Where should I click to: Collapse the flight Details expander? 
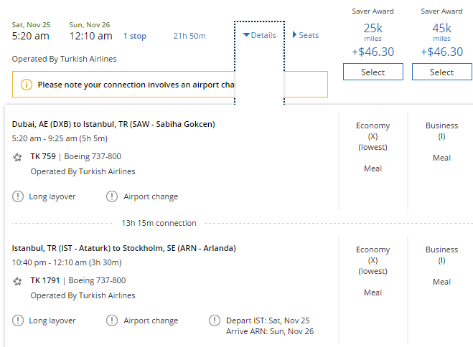259,35
